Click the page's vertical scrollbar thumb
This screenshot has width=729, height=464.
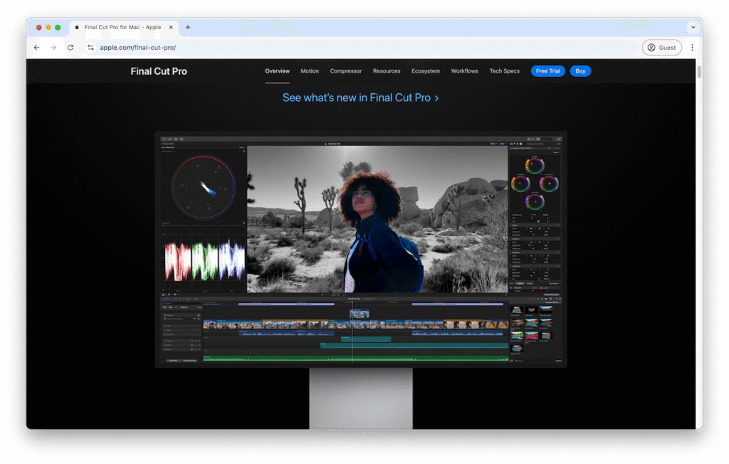699,72
